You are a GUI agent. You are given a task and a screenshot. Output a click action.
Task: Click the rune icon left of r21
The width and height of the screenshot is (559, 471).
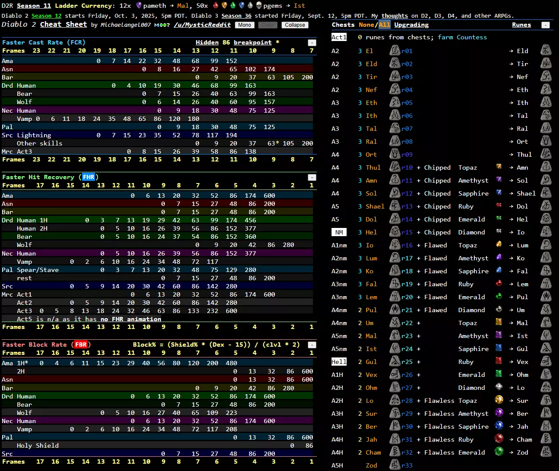pyautogui.click(x=395, y=310)
